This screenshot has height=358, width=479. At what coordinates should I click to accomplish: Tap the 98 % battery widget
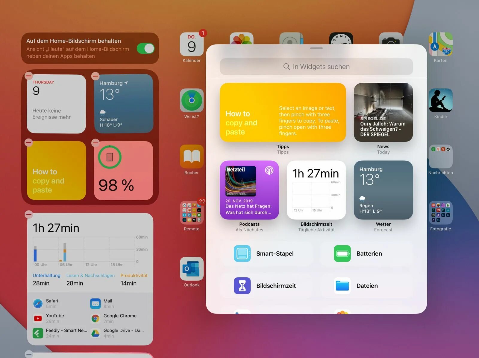[x=123, y=170]
